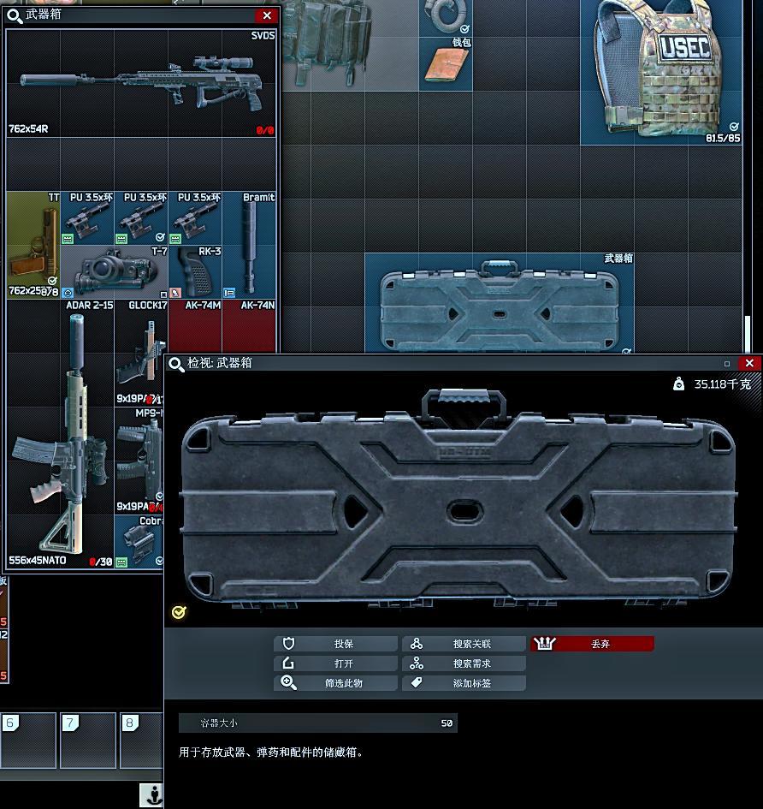Viewport: 763px width, 809px height.
Task: Select the PU 3.5x mount with checkmark
Action: 141,218
